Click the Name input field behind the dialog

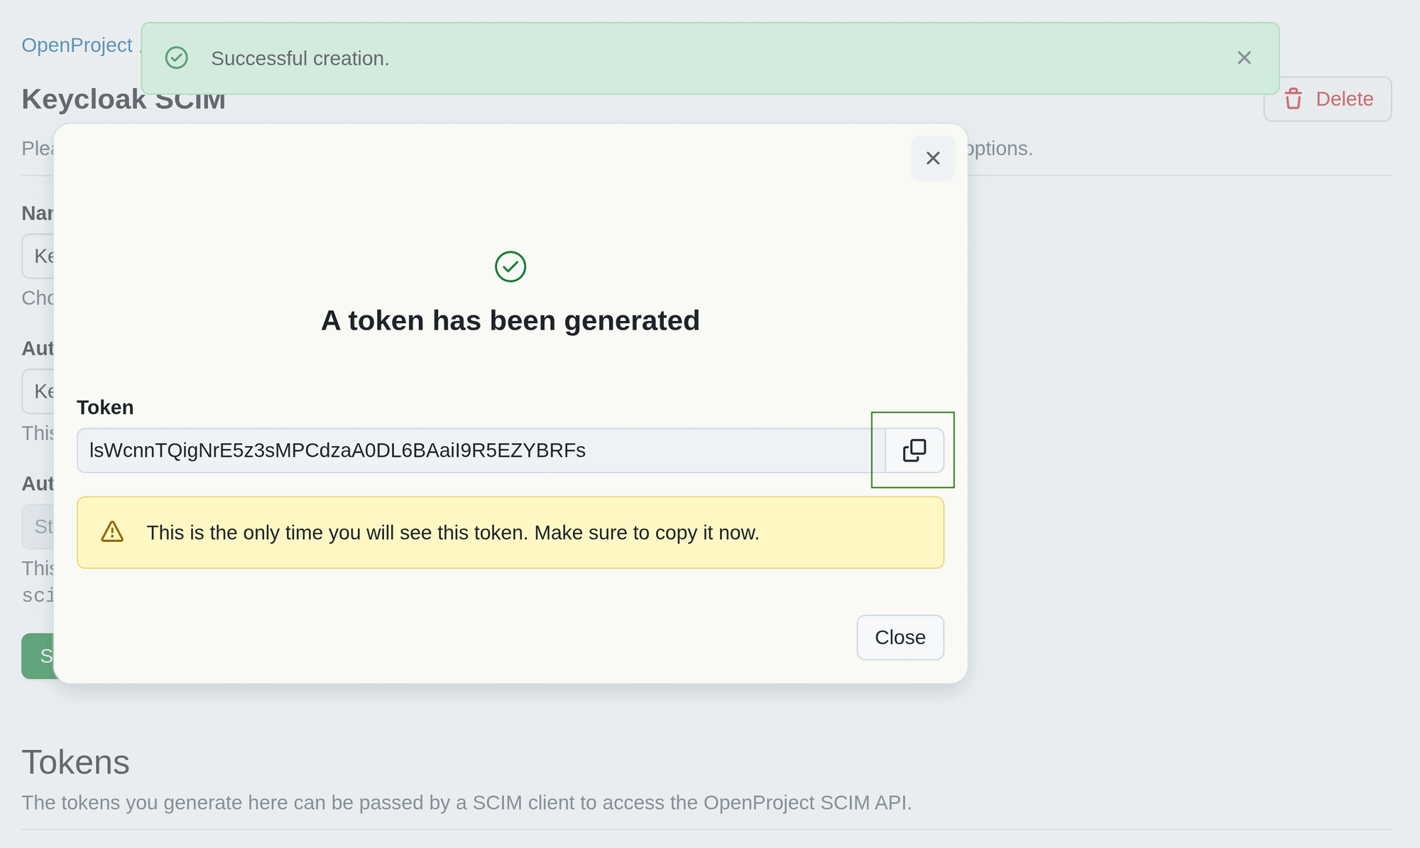pyautogui.click(x=39, y=256)
